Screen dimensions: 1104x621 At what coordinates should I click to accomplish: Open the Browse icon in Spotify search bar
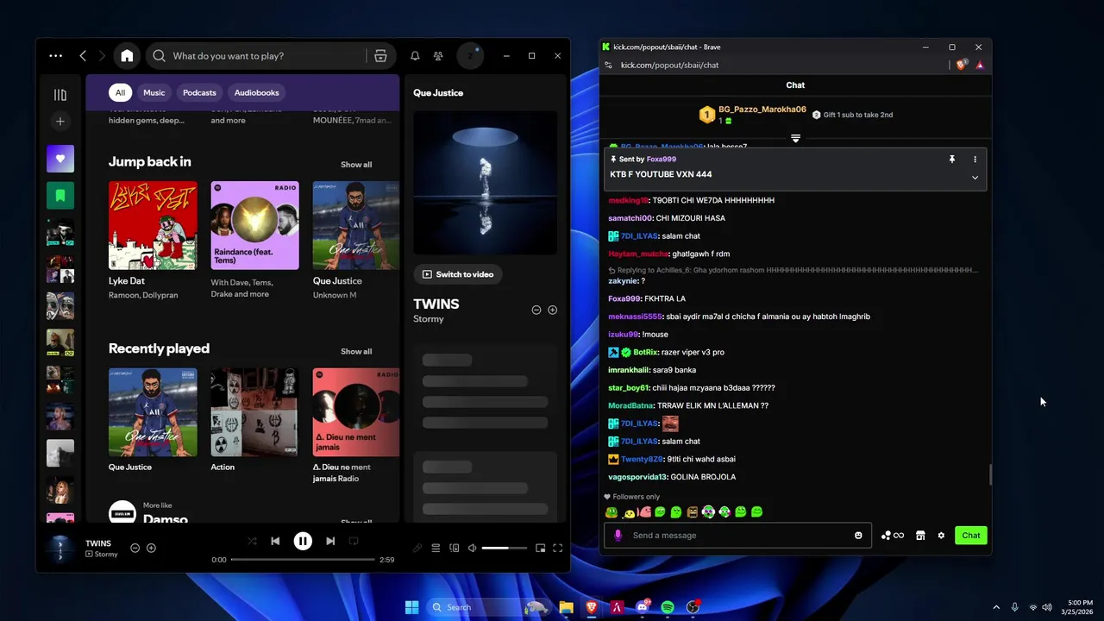[x=380, y=56]
